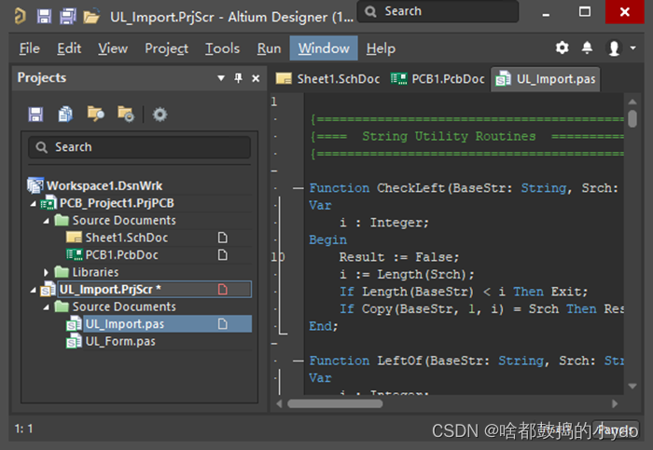Collapse the PCB_Project1.PrjPCB project node
Image resolution: width=653 pixels, height=450 pixels.
[x=35, y=203]
